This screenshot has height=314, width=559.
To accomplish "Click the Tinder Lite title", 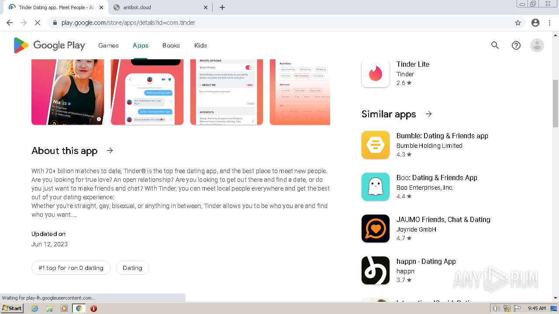I will (413, 64).
